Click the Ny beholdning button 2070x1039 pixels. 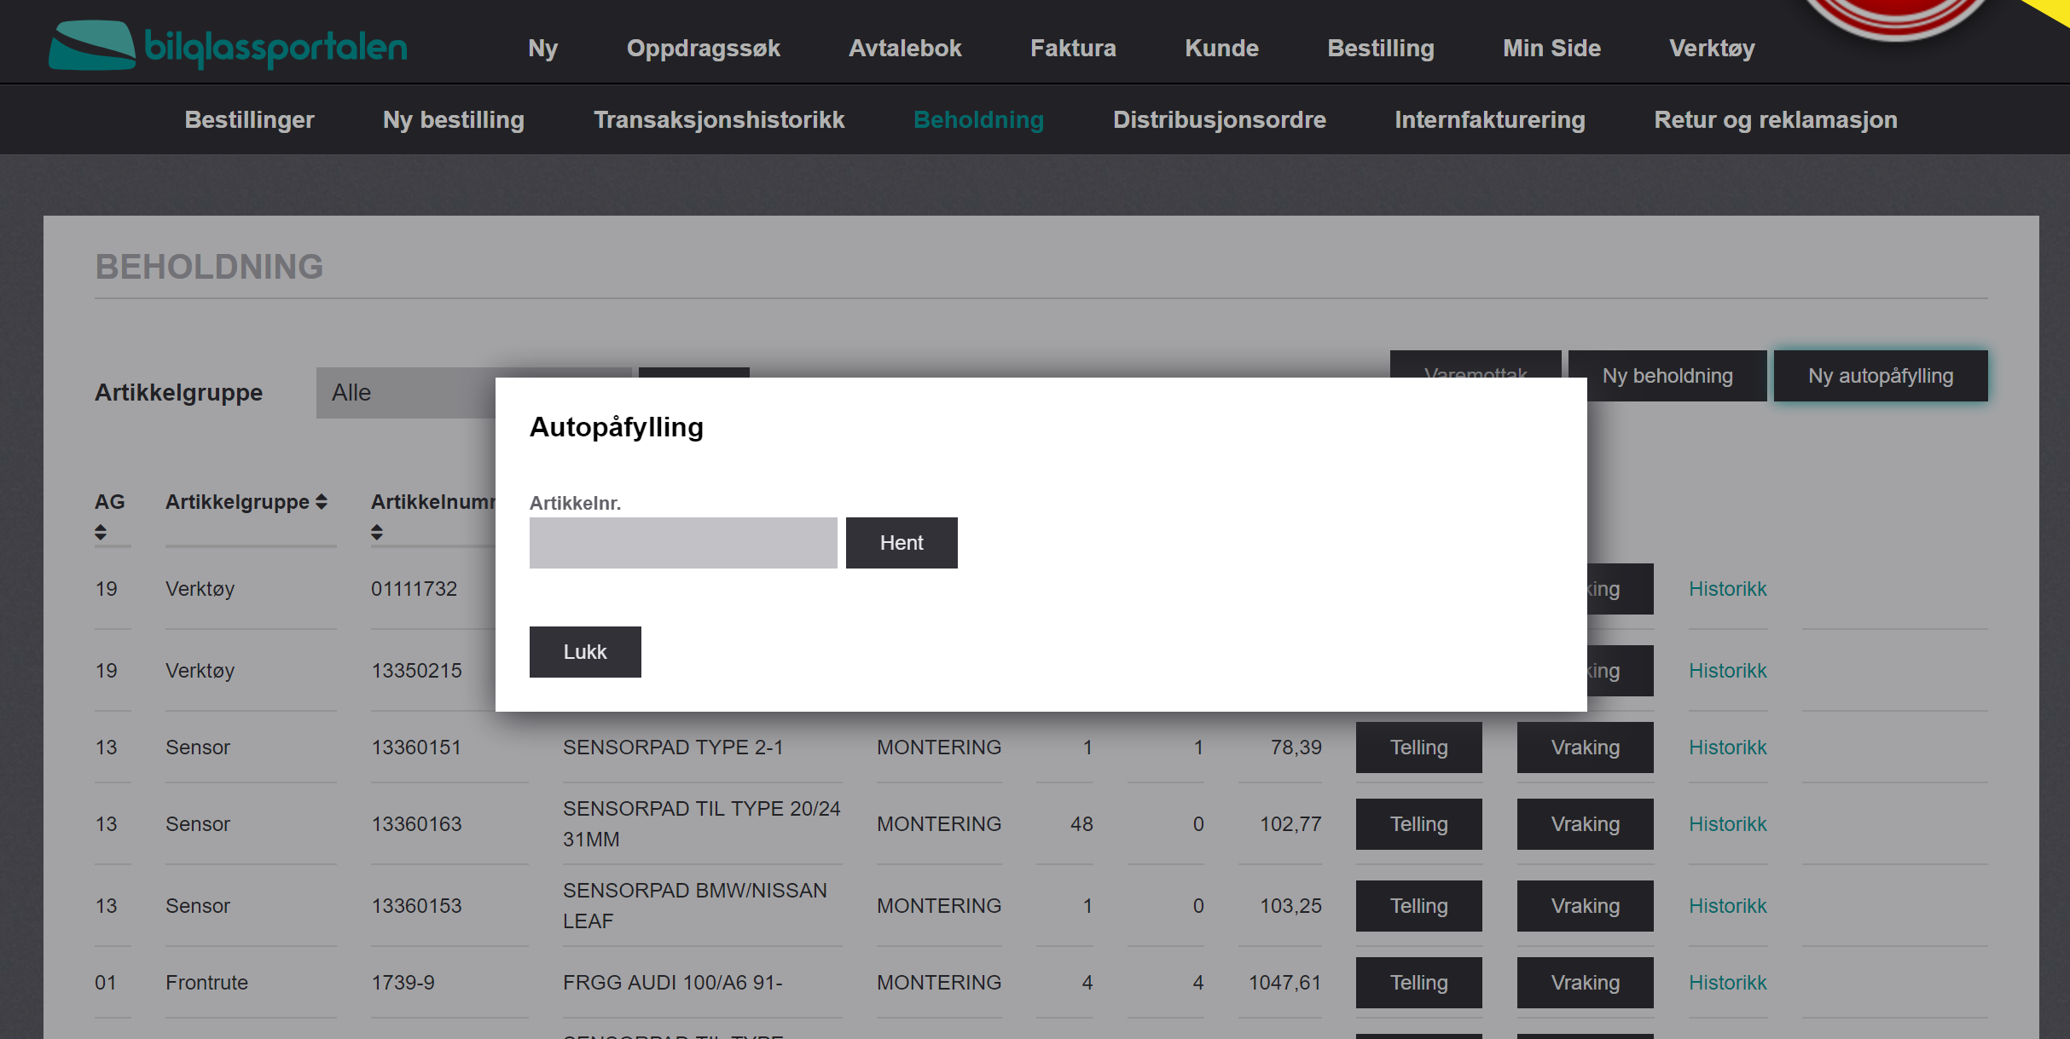click(1667, 376)
